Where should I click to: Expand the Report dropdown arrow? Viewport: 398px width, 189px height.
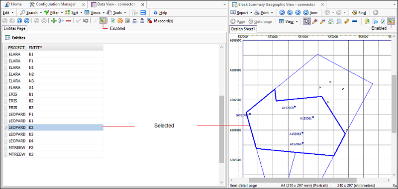click(x=251, y=13)
